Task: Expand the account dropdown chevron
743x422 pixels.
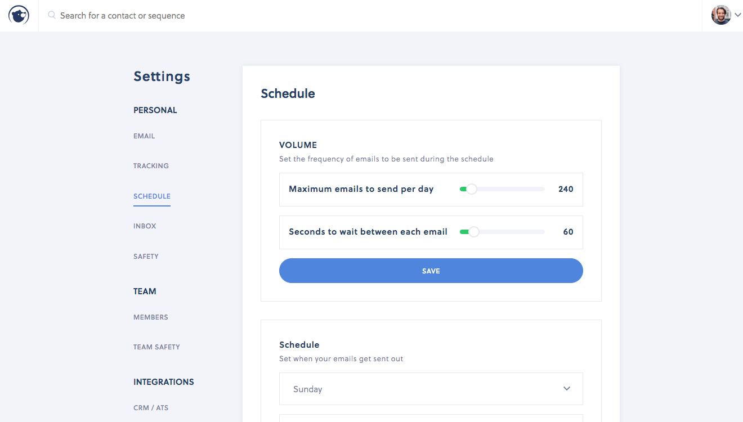Action: pyautogui.click(x=737, y=15)
